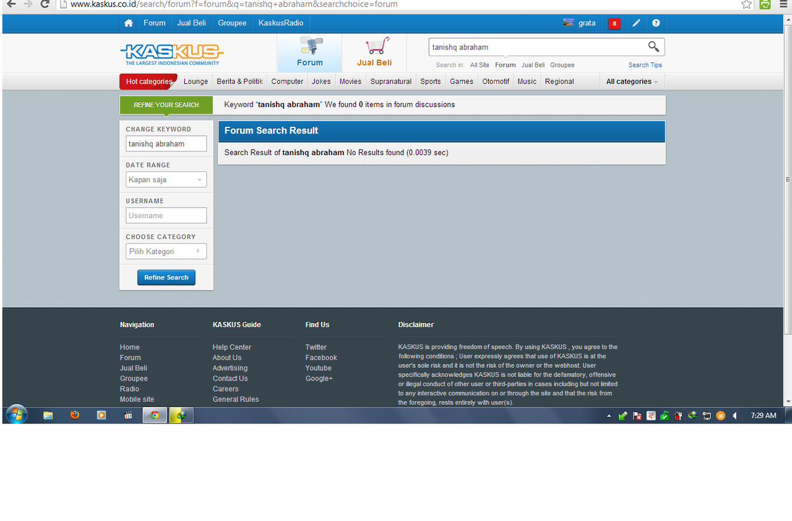792x521 pixels.
Task: Expand the All categories dropdown
Action: pos(632,82)
